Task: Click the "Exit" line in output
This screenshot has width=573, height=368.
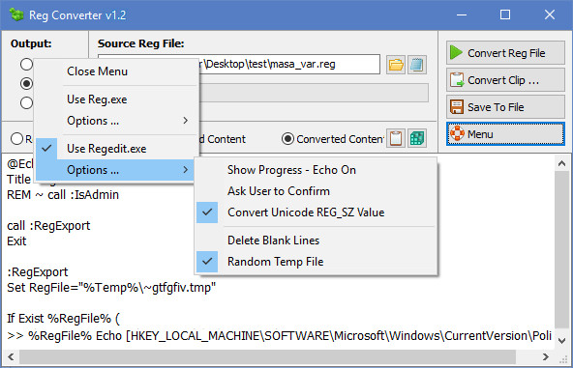Action: (16, 241)
